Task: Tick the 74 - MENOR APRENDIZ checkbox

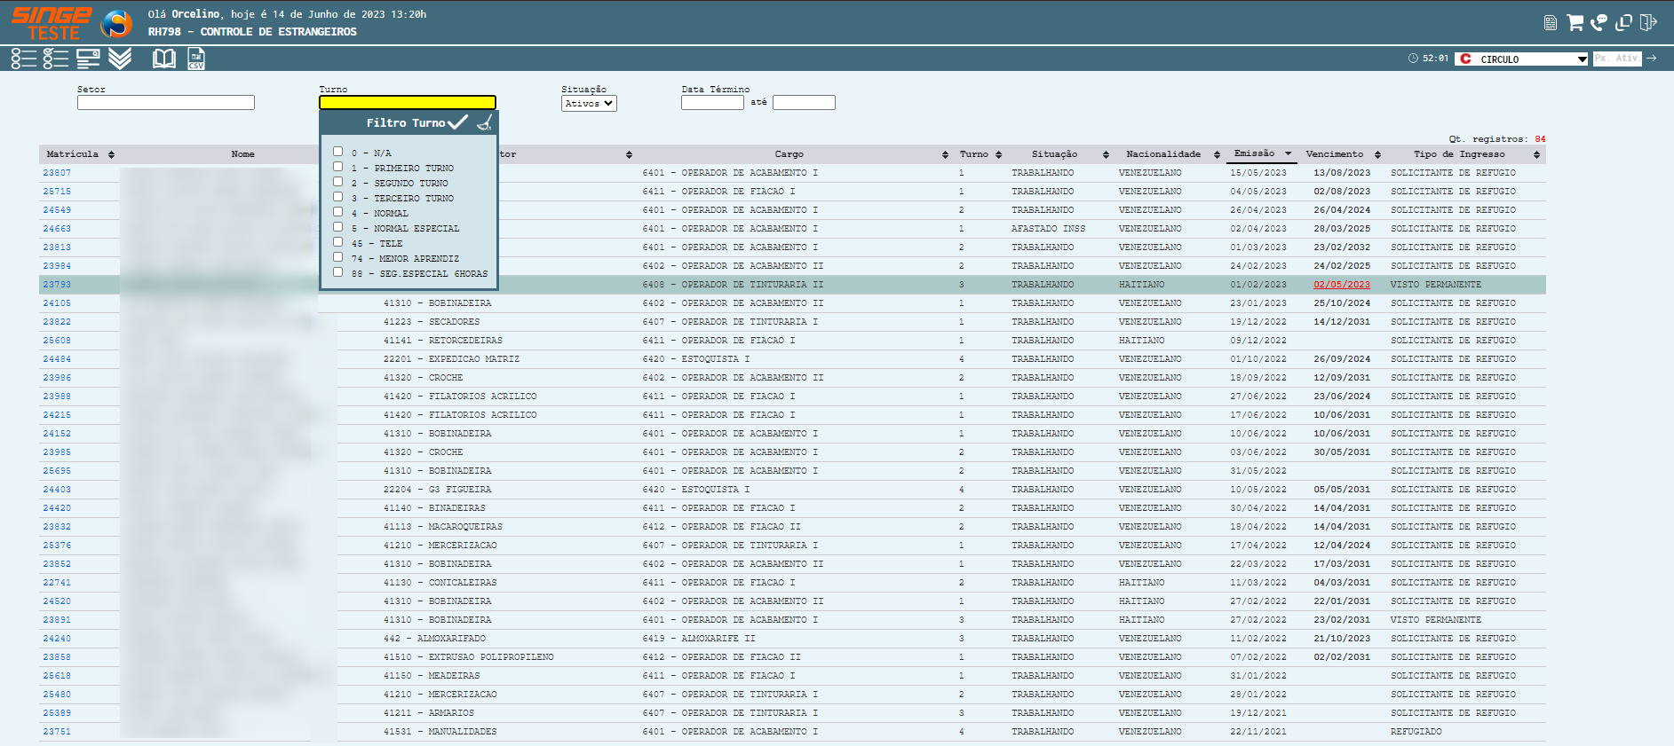Action: coord(337,257)
